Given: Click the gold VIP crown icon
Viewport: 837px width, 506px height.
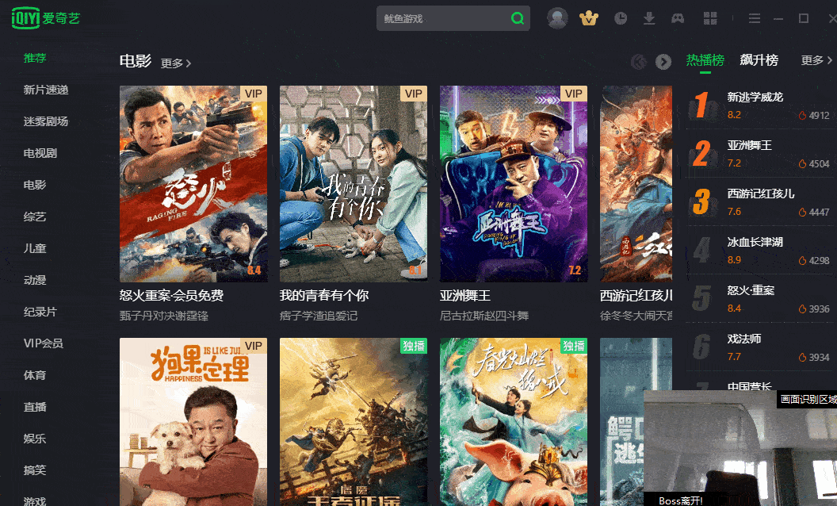Looking at the screenshot, I should click(x=589, y=18).
